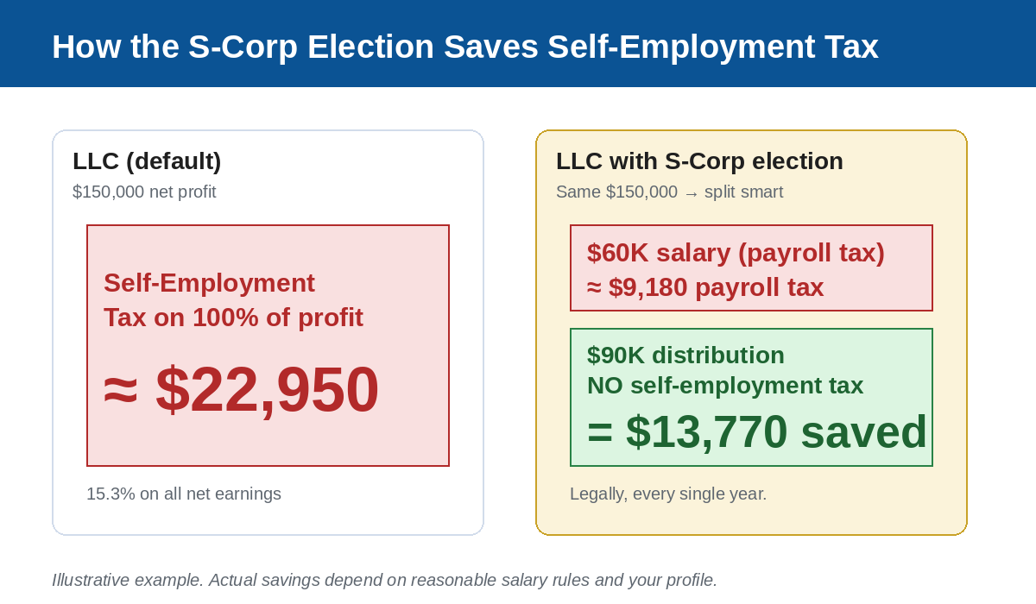Click the "split smart" text
The image size is (1036, 604).
click(743, 192)
